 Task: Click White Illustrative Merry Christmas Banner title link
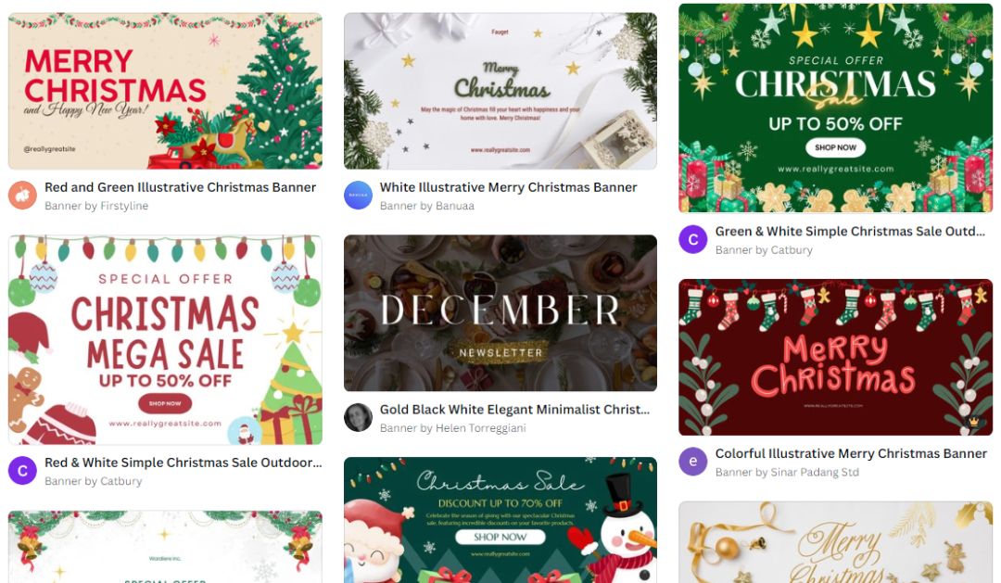508,187
